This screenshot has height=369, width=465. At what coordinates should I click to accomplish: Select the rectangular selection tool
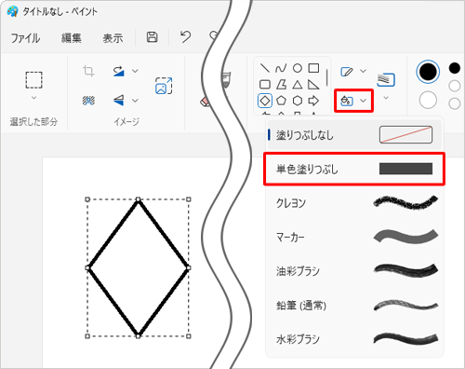(x=33, y=80)
